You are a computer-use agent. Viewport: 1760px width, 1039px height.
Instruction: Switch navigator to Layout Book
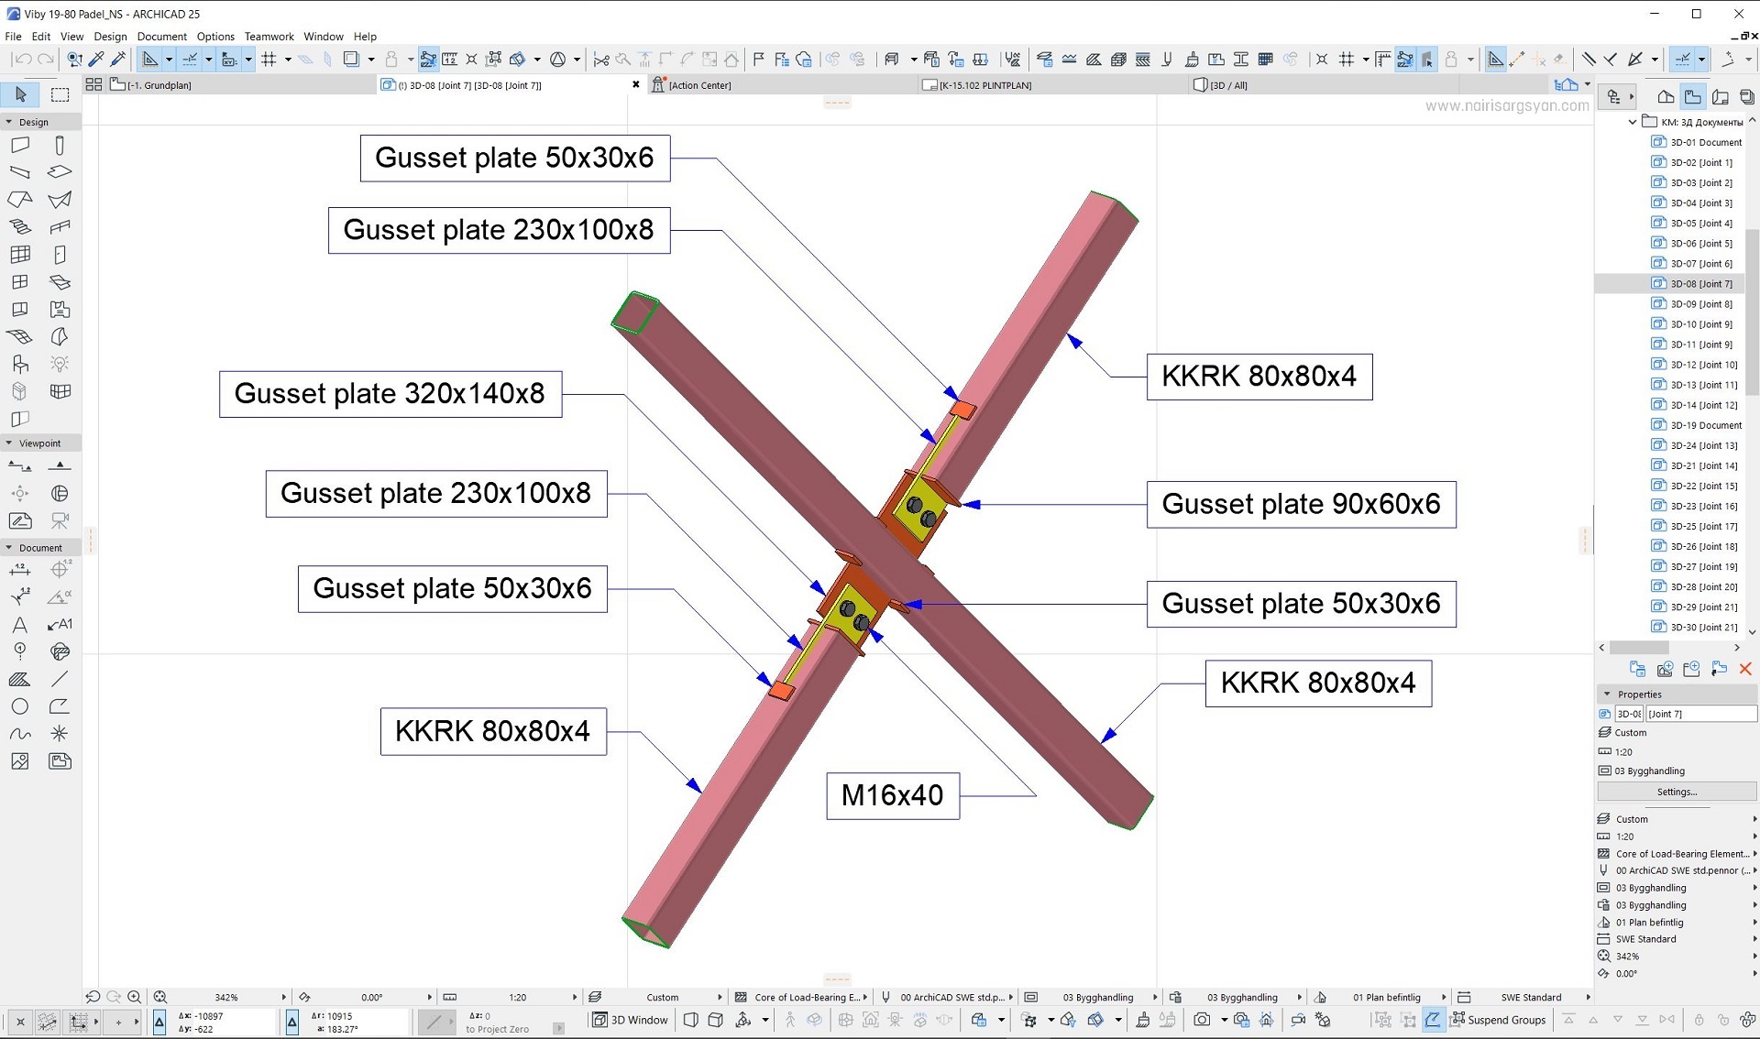(x=1721, y=96)
